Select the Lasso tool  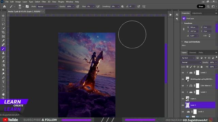[3, 24]
